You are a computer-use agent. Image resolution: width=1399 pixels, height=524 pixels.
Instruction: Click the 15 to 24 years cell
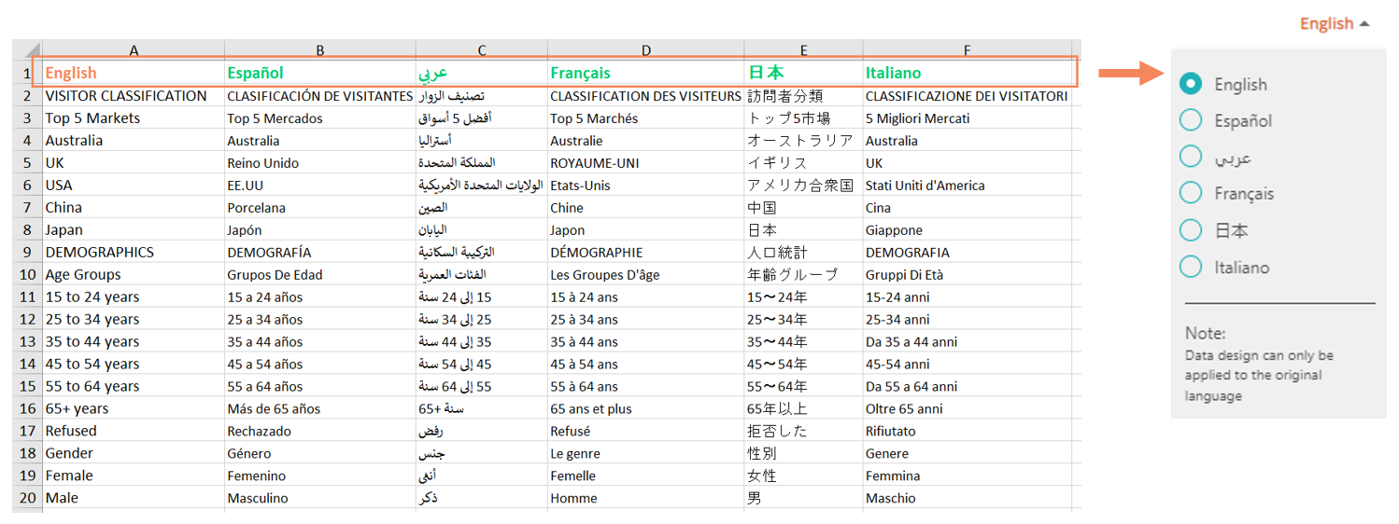pos(134,296)
